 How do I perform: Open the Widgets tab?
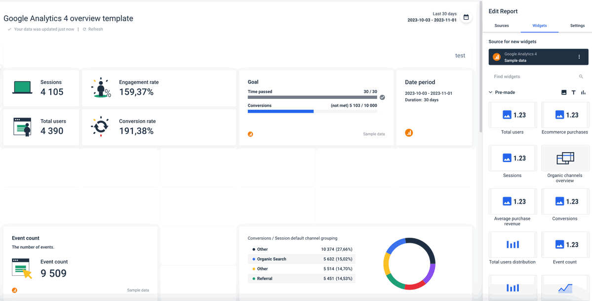(x=540, y=26)
